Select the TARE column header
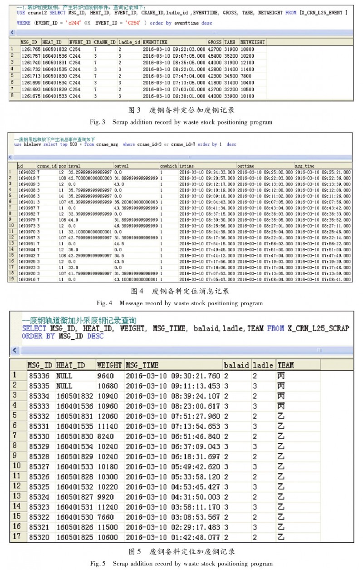 coord(231,42)
